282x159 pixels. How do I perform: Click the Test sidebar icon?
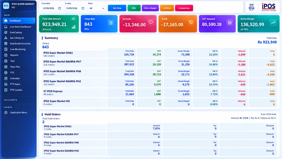click(x=6, y=61)
